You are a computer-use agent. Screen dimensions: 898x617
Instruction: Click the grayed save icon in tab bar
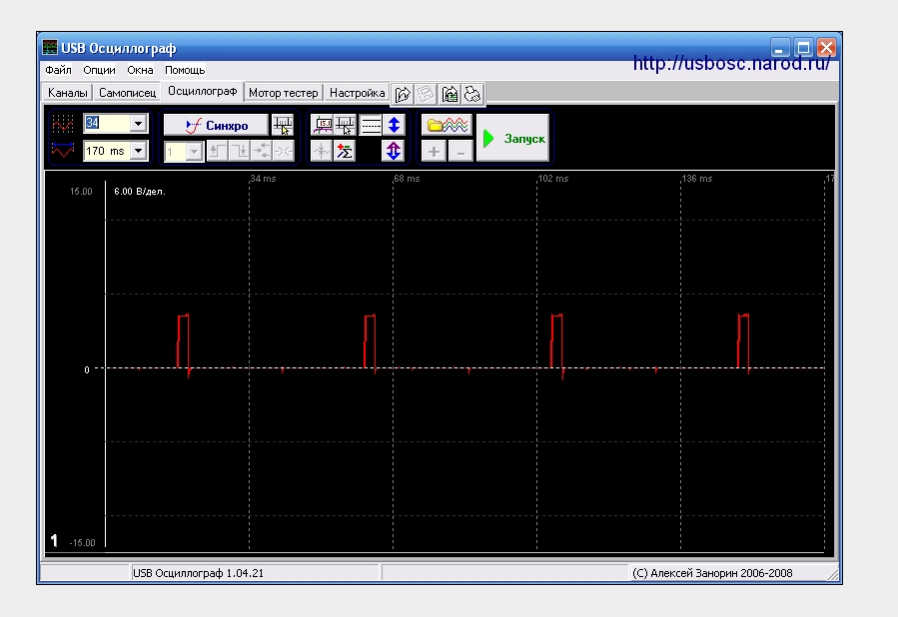click(427, 95)
